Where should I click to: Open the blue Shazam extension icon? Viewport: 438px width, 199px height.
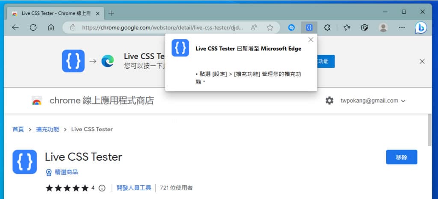click(x=291, y=28)
